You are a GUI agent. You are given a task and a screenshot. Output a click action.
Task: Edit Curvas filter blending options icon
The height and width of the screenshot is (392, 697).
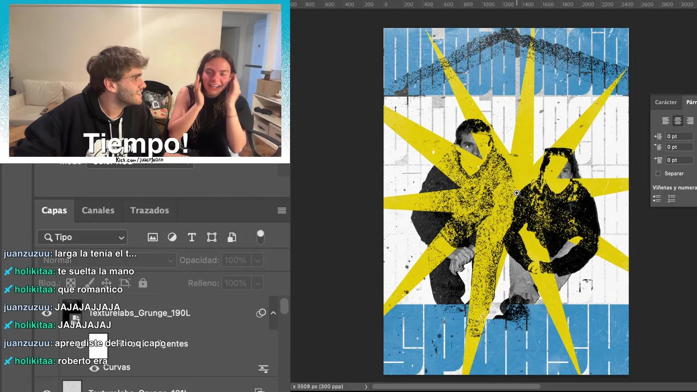(x=264, y=369)
